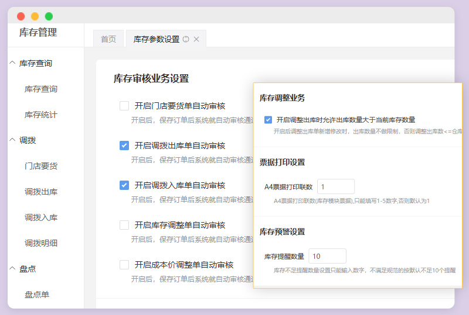This screenshot has width=469, height=315.
Task: Click the red close window button
Action: tap(21, 16)
